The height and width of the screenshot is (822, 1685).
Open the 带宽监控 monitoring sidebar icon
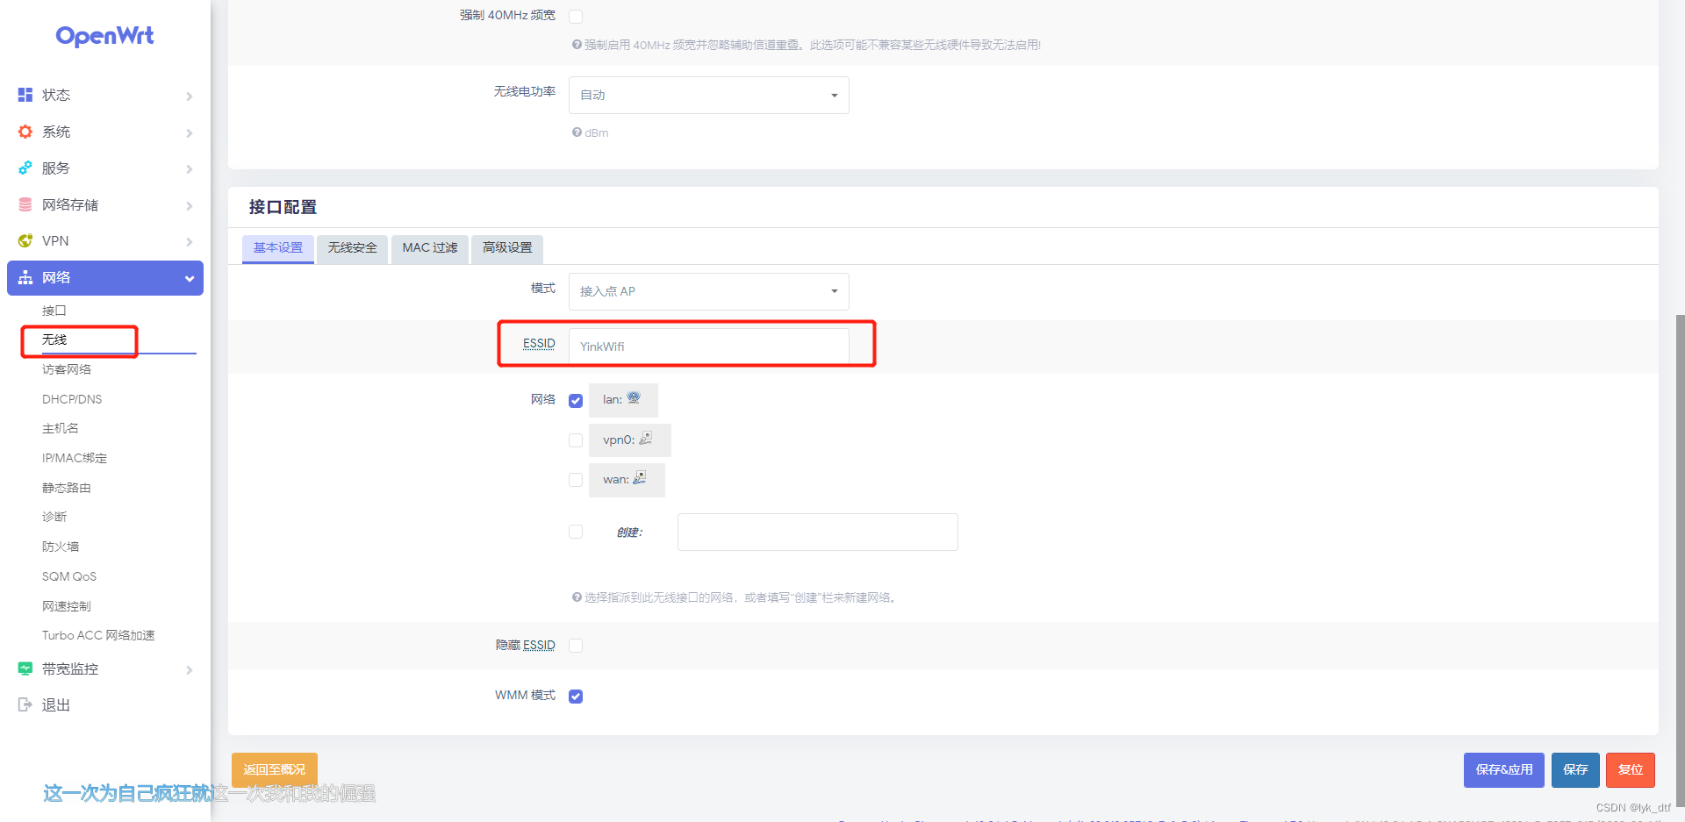coord(25,668)
